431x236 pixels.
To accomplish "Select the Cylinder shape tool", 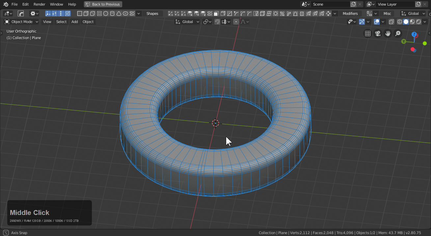I will pyautogui.click(x=112, y=13).
